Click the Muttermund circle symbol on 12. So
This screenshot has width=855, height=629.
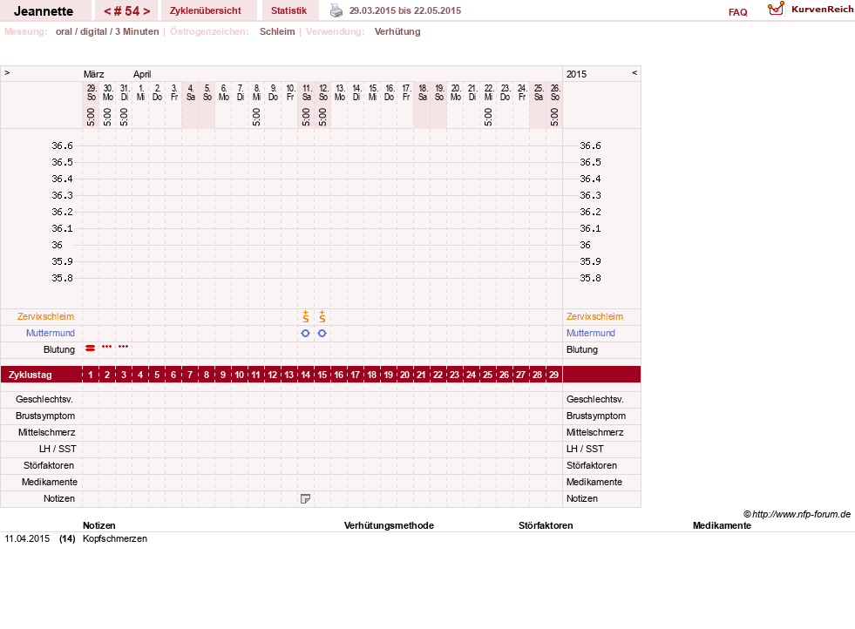point(322,333)
